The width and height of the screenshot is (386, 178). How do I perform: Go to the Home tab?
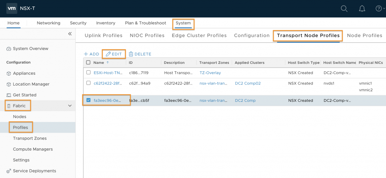point(13,23)
